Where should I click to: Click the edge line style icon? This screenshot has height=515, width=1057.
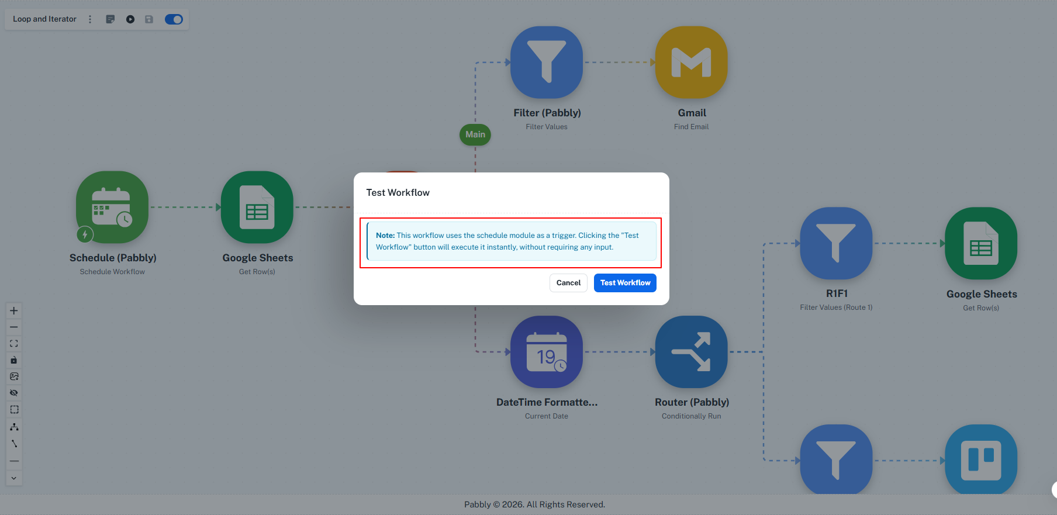click(x=14, y=444)
